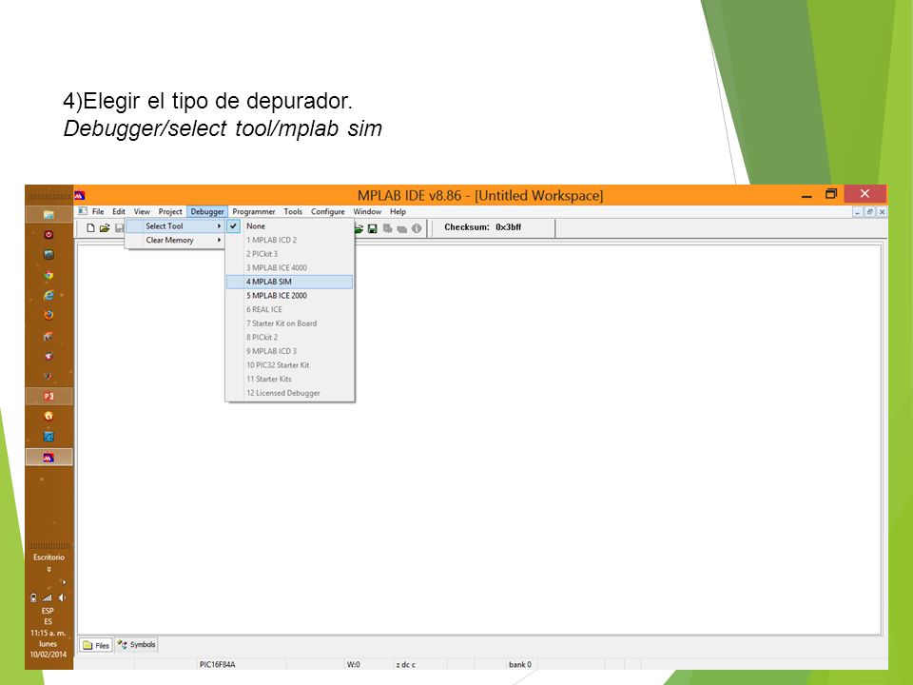The width and height of the screenshot is (913, 685).
Task: Launch Firefox from the taskbar
Action: 49,315
